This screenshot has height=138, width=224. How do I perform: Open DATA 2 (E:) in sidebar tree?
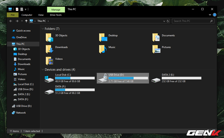22,94
